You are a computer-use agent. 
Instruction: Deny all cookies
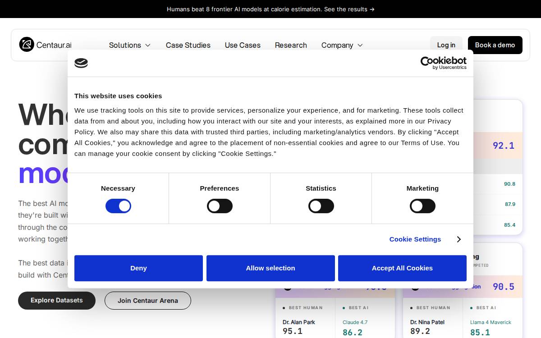(138, 268)
